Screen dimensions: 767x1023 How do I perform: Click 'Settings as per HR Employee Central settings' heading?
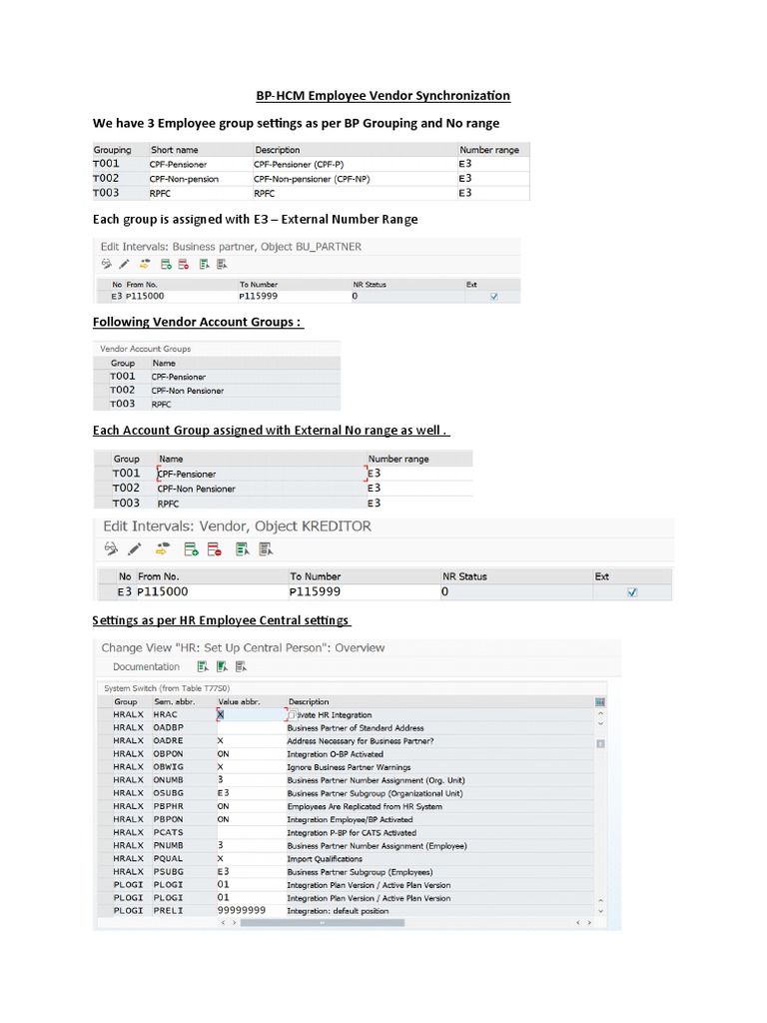[x=221, y=619]
